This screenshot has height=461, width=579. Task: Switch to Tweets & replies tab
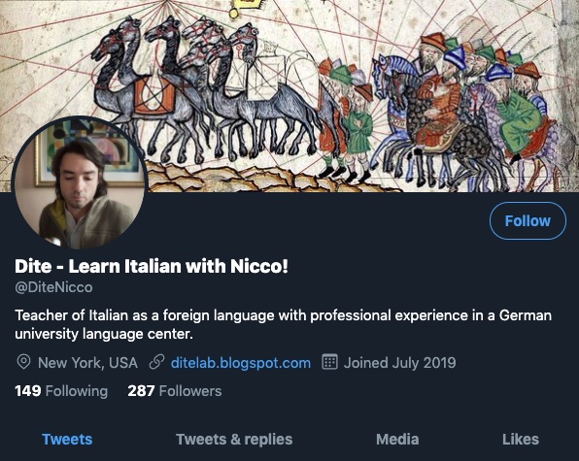[234, 440]
